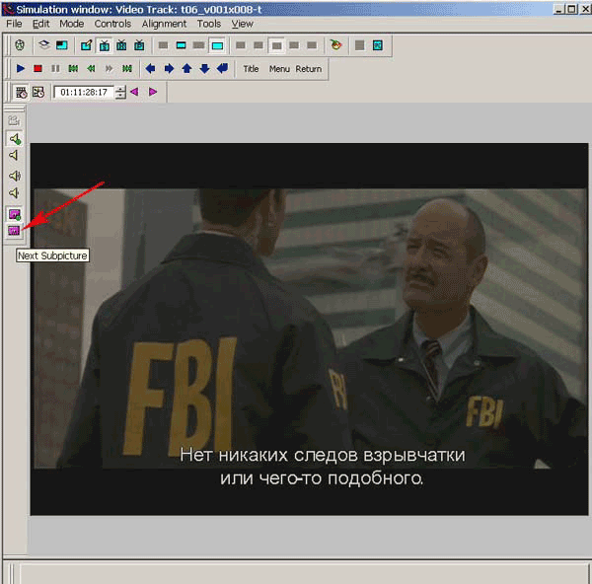Click the speaker icon just above the subpicture toggle

coord(14,193)
